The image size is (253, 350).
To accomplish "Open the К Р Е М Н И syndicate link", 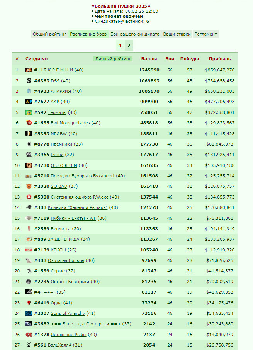I will (60, 70).
